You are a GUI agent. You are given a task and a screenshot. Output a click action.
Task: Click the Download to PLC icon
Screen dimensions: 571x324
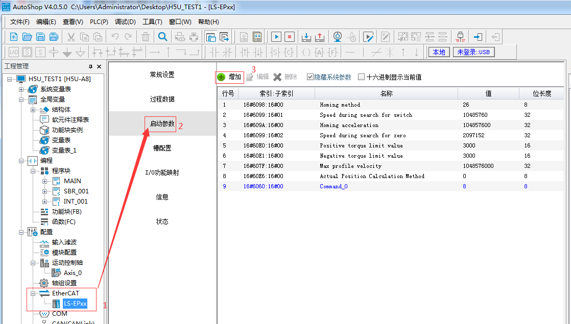306,37
